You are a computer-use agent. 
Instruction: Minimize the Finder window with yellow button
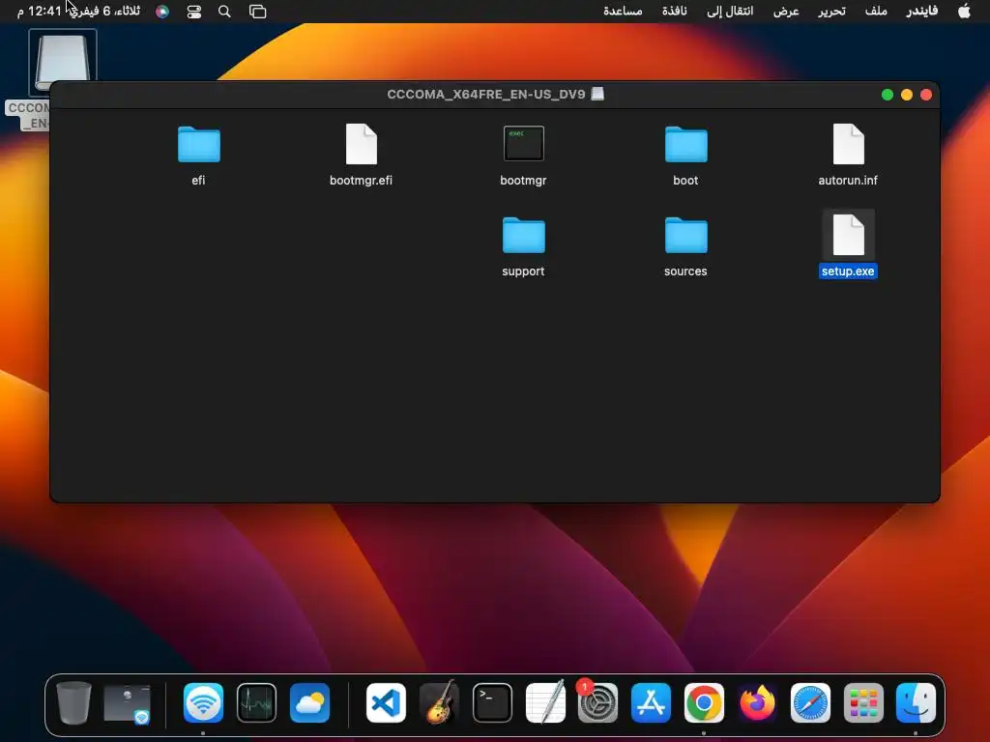(907, 95)
